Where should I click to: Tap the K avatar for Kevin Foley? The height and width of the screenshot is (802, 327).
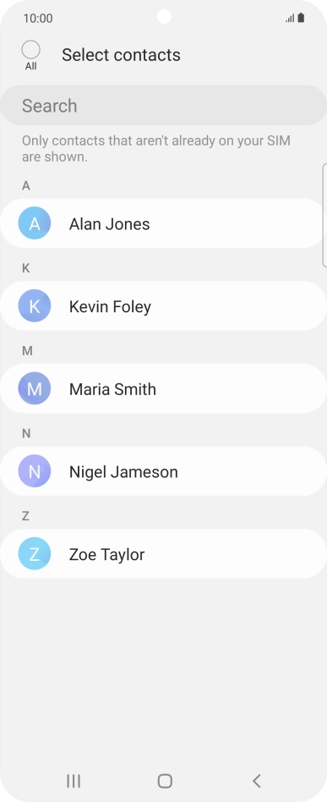point(35,306)
